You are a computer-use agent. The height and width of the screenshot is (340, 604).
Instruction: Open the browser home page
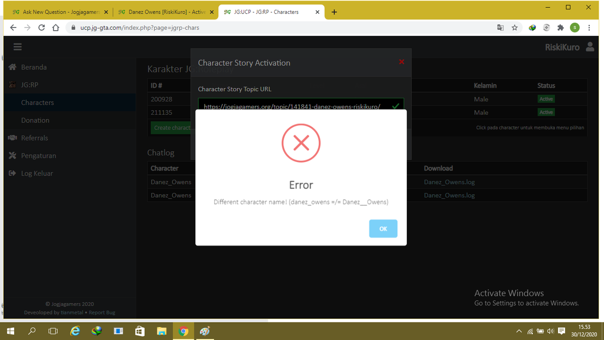tap(56, 28)
